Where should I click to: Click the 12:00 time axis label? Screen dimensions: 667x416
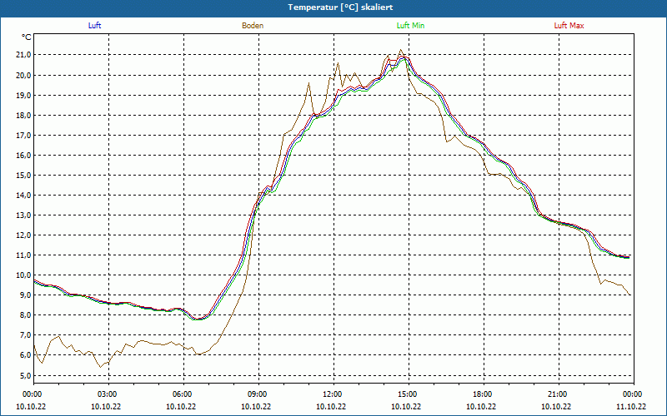click(333, 394)
